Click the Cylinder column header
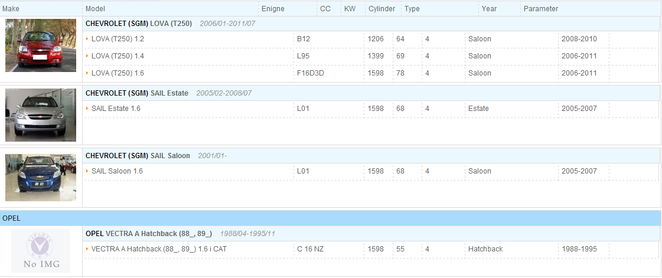 [383, 8]
